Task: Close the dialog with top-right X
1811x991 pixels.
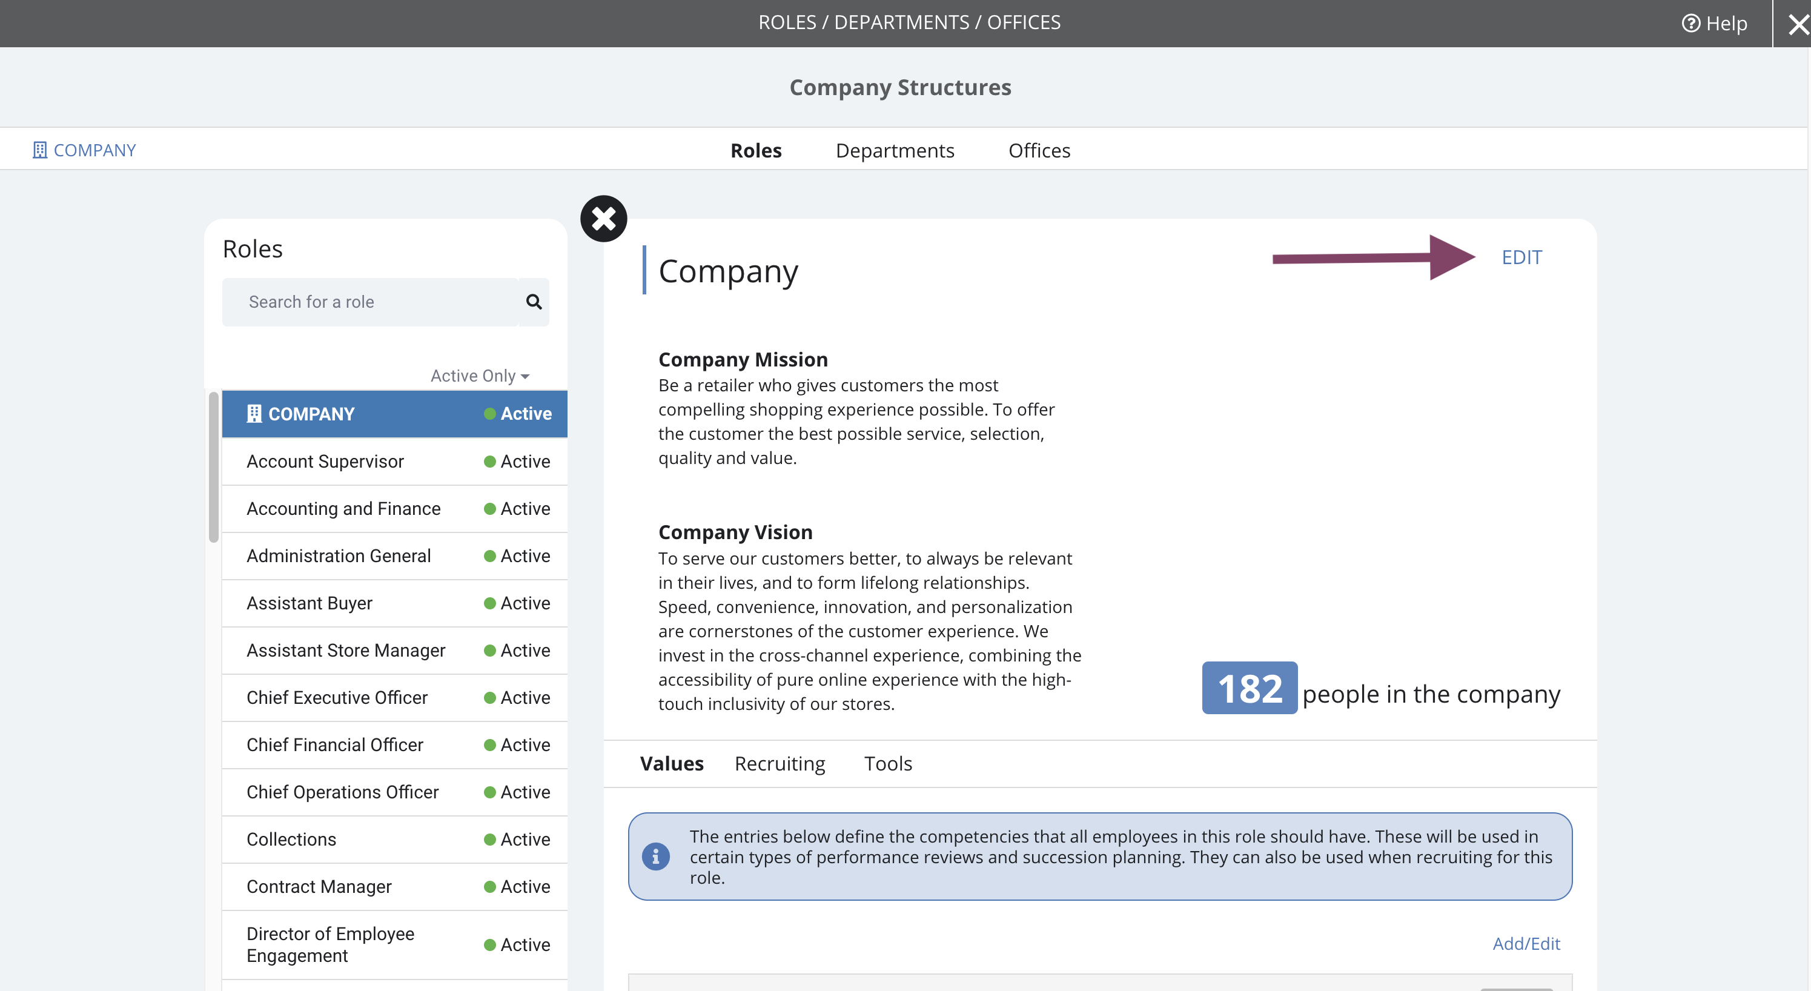Action: [x=1798, y=25]
